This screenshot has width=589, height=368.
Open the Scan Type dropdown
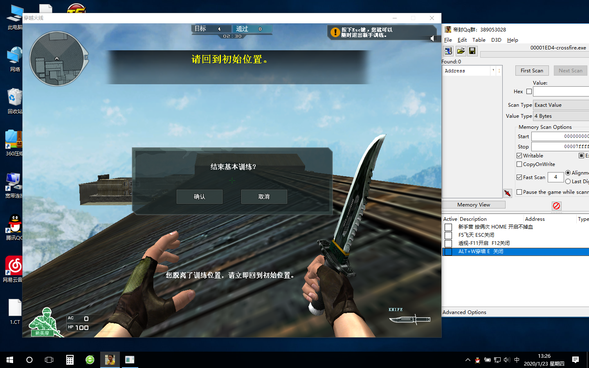pos(561,105)
